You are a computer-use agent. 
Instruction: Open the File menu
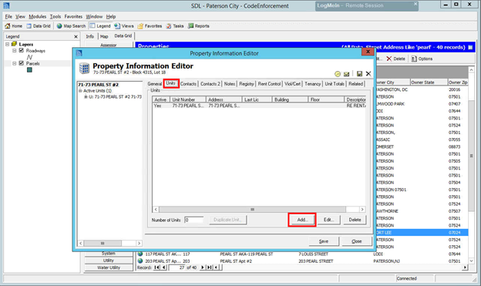[x=8, y=16]
